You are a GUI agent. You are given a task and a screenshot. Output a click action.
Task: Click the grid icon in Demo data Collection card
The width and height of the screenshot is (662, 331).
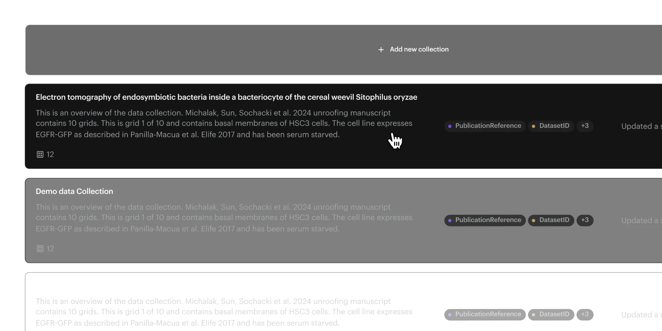pos(40,249)
